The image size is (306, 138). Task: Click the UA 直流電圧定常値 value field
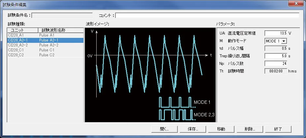tap(276, 33)
